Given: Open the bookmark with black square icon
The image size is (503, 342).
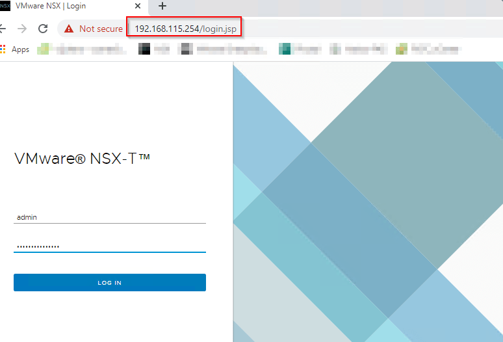Looking at the screenshot, I should coord(154,49).
